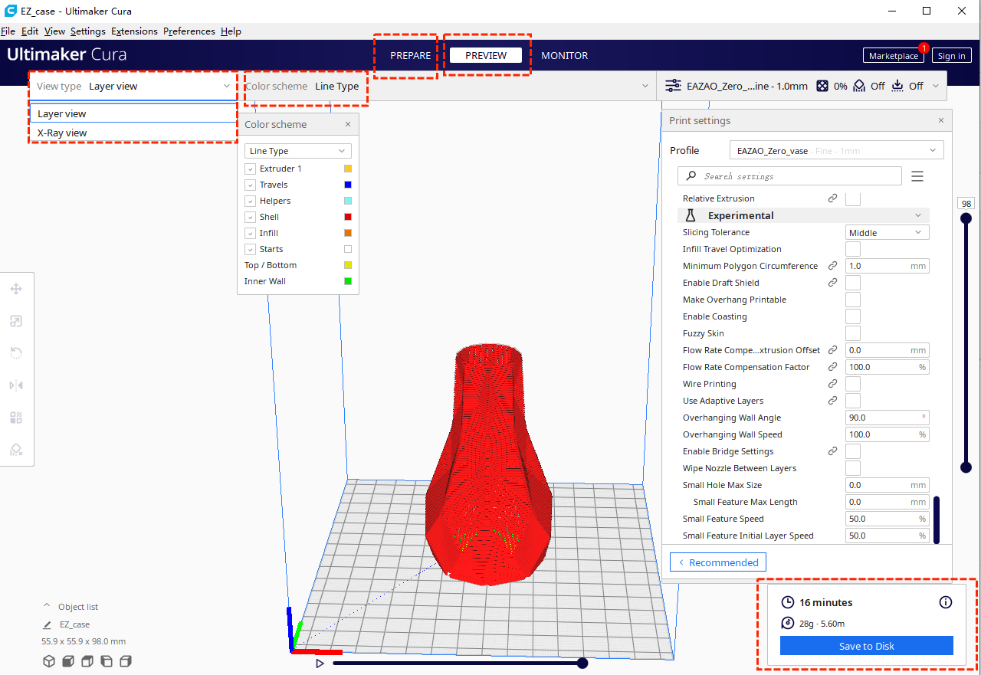This screenshot has width=981, height=675.
Task: Click the front view cube icon
Action: (x=68, y=661)
